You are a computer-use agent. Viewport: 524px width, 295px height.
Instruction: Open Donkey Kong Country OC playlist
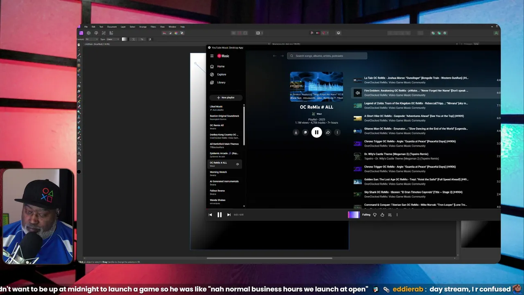pyautogui.click(x=225, y=136)
